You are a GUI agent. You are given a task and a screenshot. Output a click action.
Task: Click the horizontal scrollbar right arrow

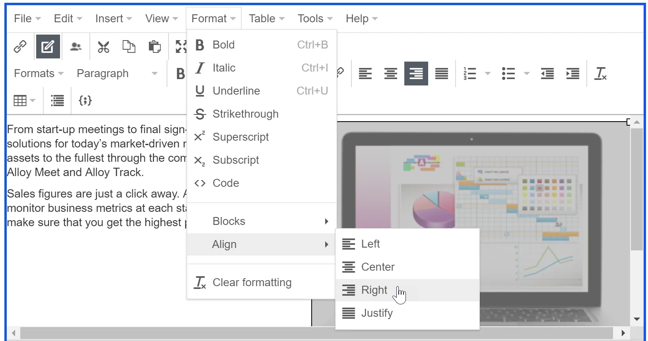623,333
